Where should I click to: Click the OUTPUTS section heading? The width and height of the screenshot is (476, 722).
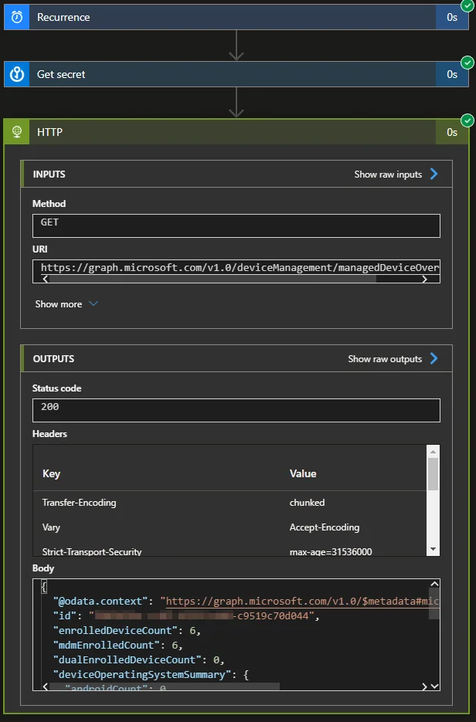pyautogui.click(x=53, y=359)
